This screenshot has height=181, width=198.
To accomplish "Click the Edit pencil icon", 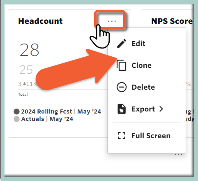I will [122, 44].
